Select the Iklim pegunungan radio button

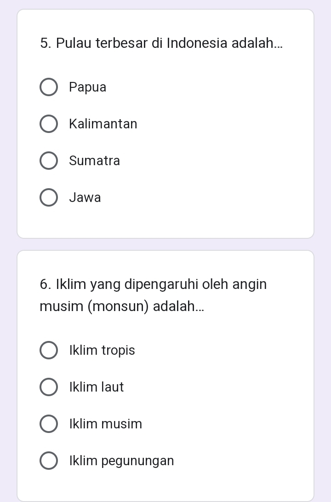(x=49, y=461)
